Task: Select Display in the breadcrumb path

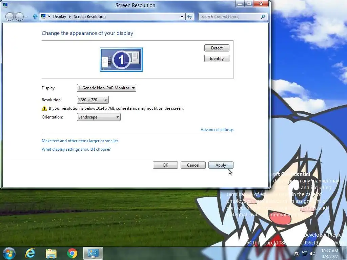Action: tap(60, 17)
